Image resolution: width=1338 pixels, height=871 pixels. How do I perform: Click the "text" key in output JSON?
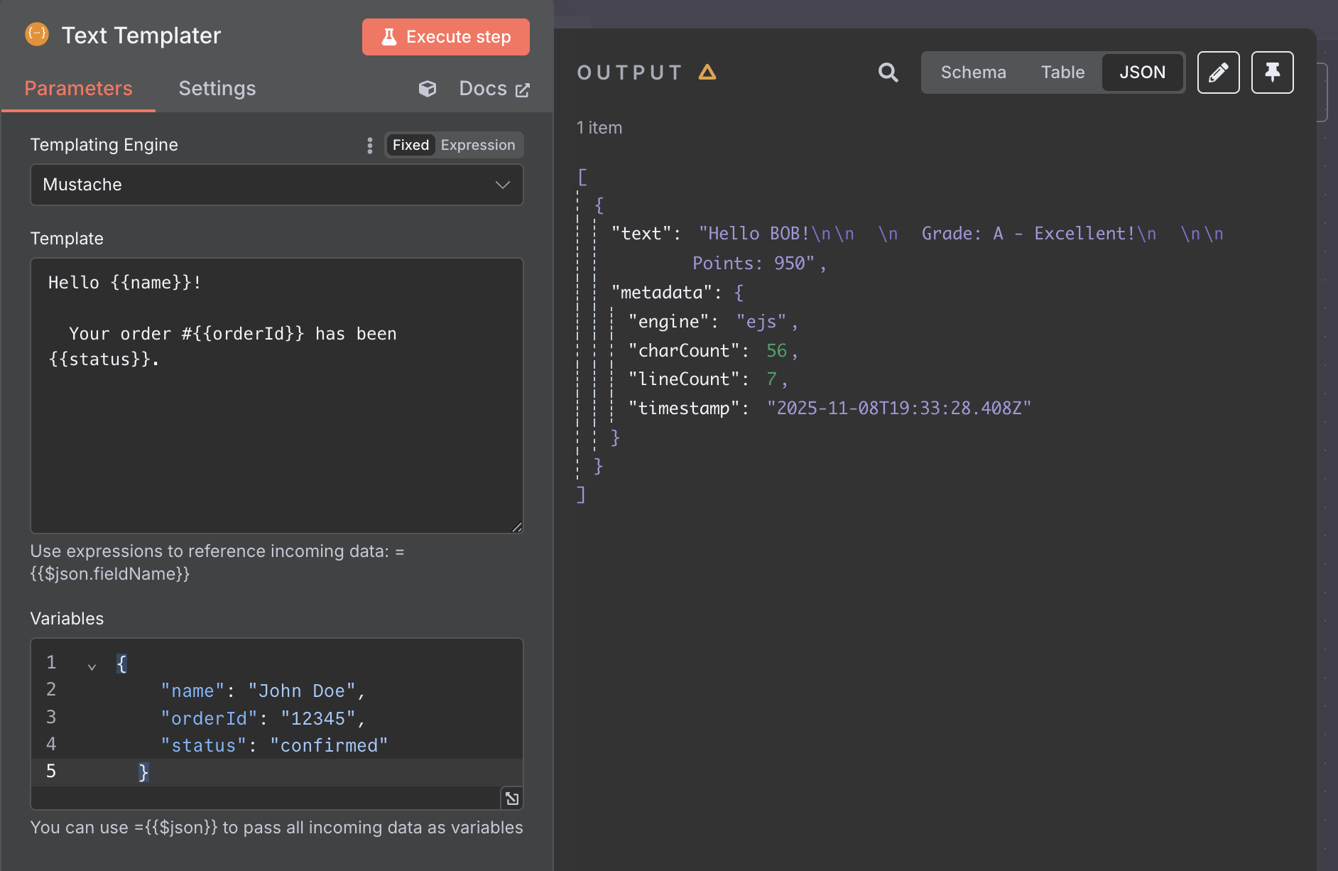coord(641,234)
